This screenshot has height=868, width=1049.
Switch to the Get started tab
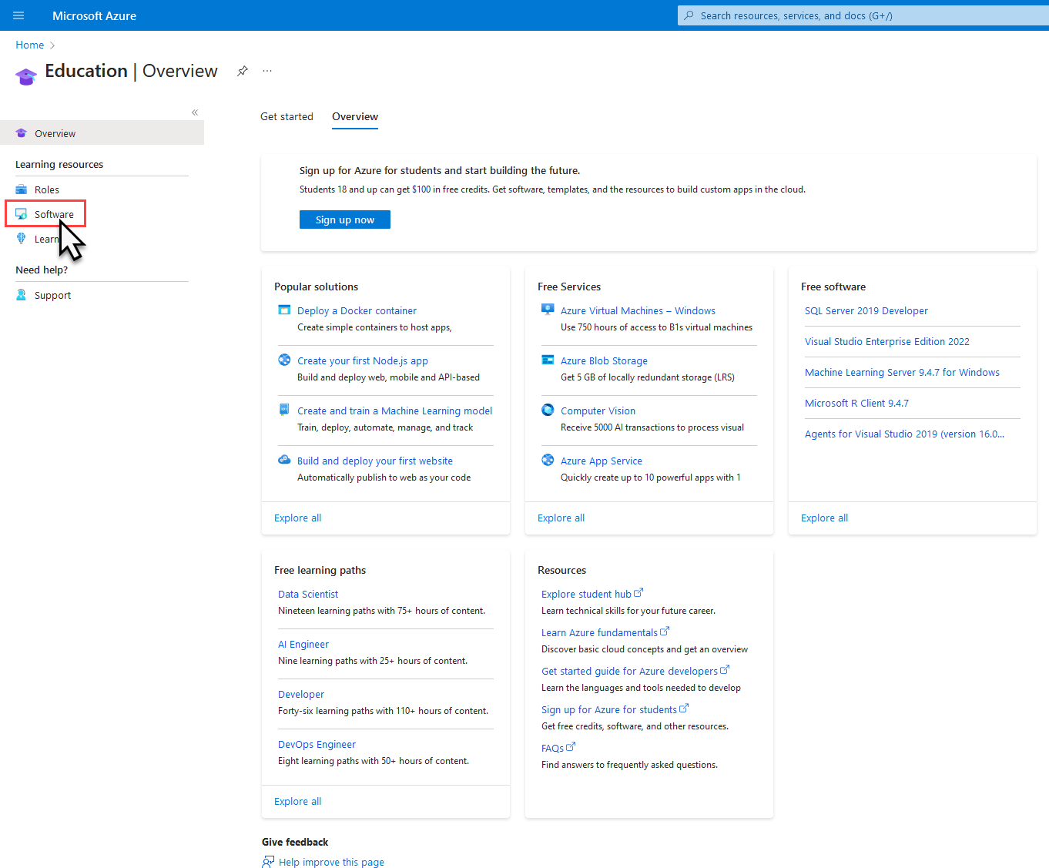pyautogui.click(x=287, y=117)
